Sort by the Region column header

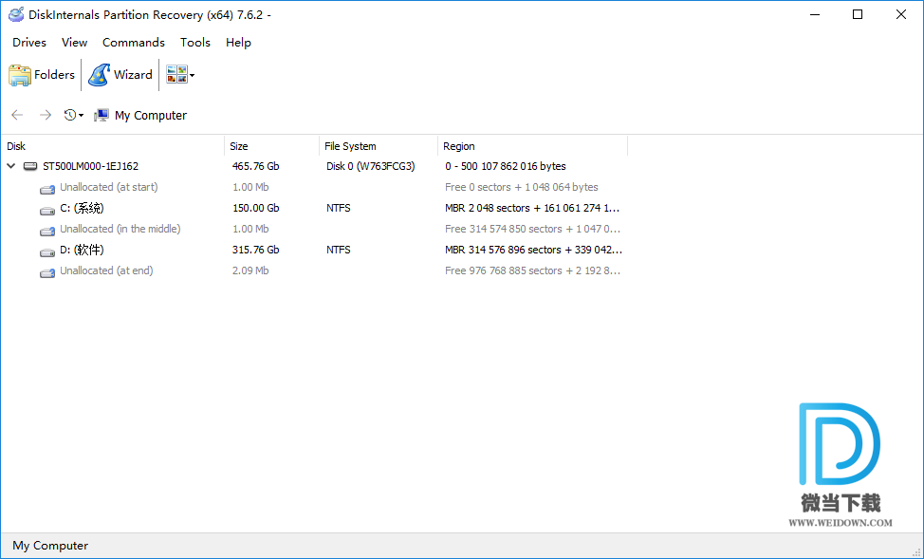tap(533, 146)
